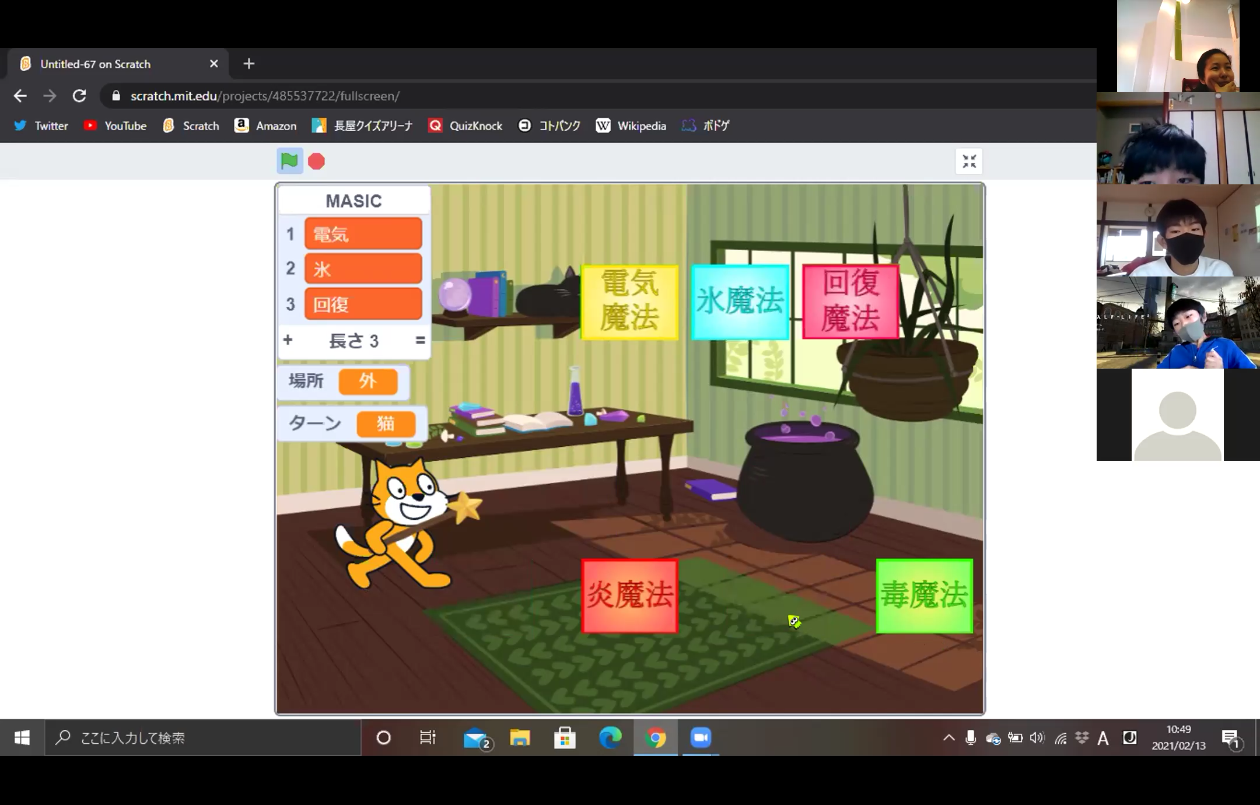Open File Explorer in taskbar
This screenshot has height=805, width=1260.
(520, 738)
